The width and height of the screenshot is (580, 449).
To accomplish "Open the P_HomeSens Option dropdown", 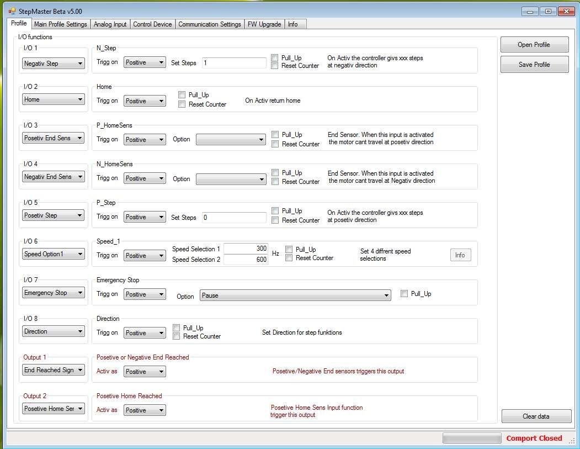I will 231,140.
